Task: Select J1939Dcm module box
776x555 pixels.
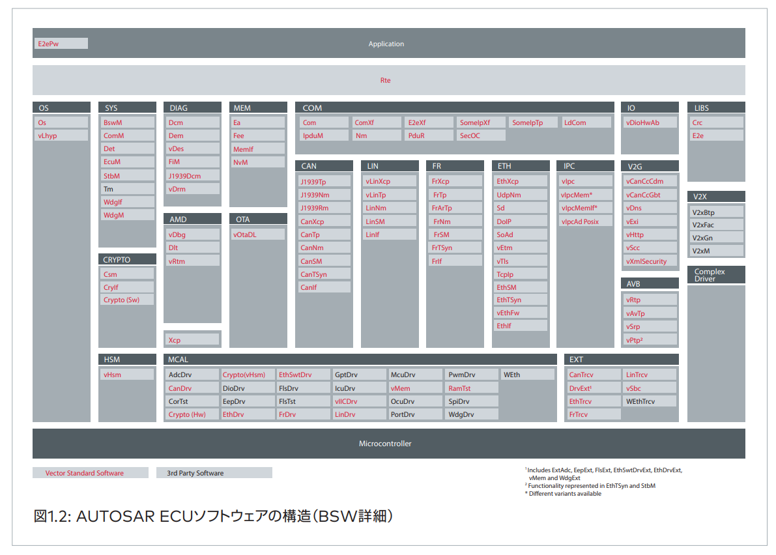Action: [x=192, y=176]
